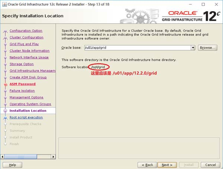The width and height of the screenshot is (223, 169).
Task: Proceed with the Next button
Action: (x=167, y=165)
